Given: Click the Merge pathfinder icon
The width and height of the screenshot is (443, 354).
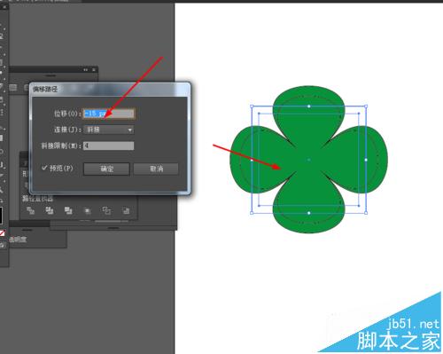Looking at the screenshot, I should pyautogui.click(x=68, y=210).
